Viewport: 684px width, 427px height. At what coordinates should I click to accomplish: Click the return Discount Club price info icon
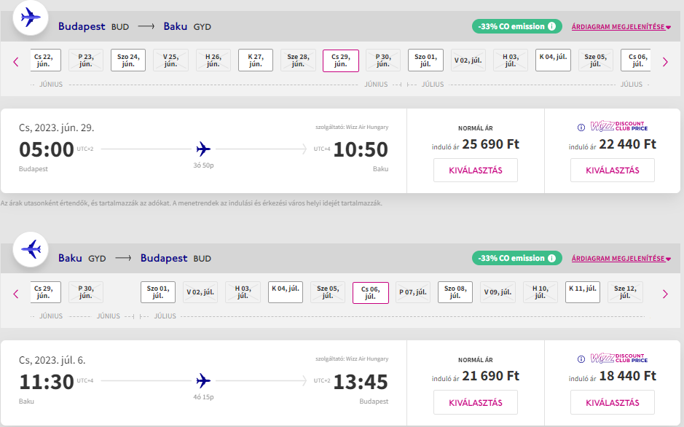click(581, 359)
